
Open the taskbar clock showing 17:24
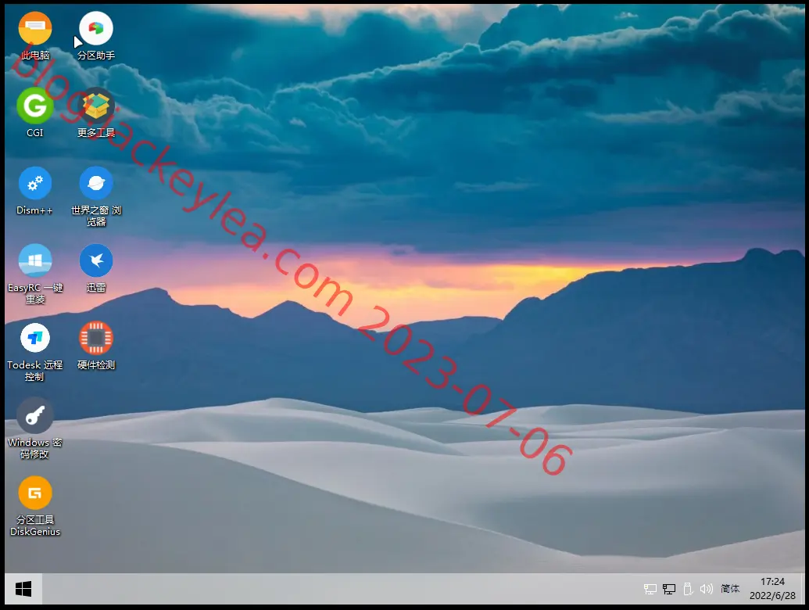[772, 582]
